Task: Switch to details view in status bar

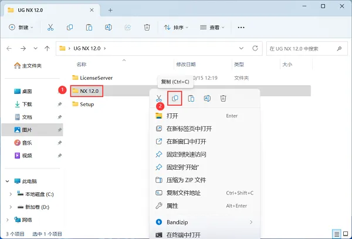Action: click(x=337, y=234)
